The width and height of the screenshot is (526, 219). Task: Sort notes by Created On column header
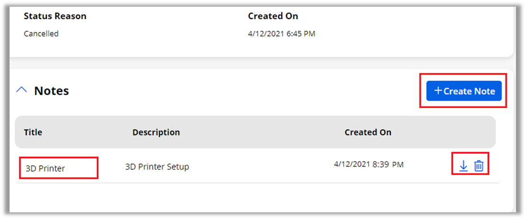(x=368, y=132)
